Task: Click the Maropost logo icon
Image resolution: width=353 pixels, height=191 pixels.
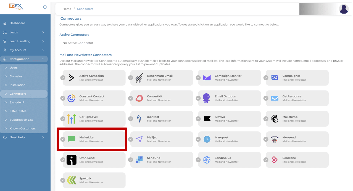Action: pyautogui.click(x=207, y=139)
